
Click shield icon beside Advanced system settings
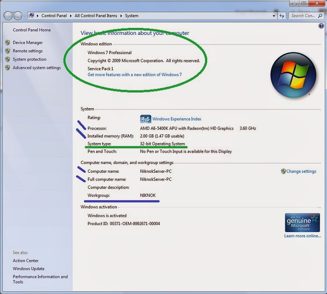coord(7,68)
